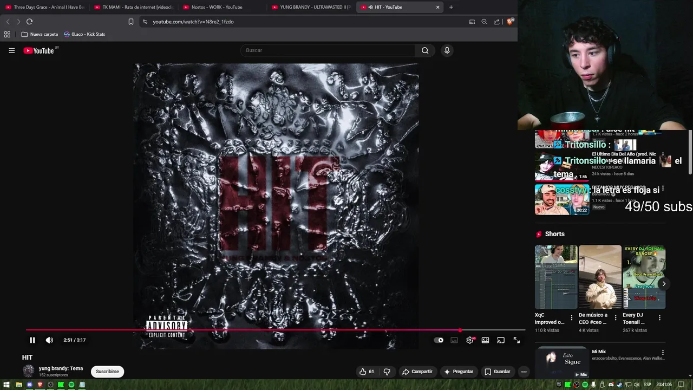Open Compartir share dialog
693x390 pixels.
click(417, 372)
